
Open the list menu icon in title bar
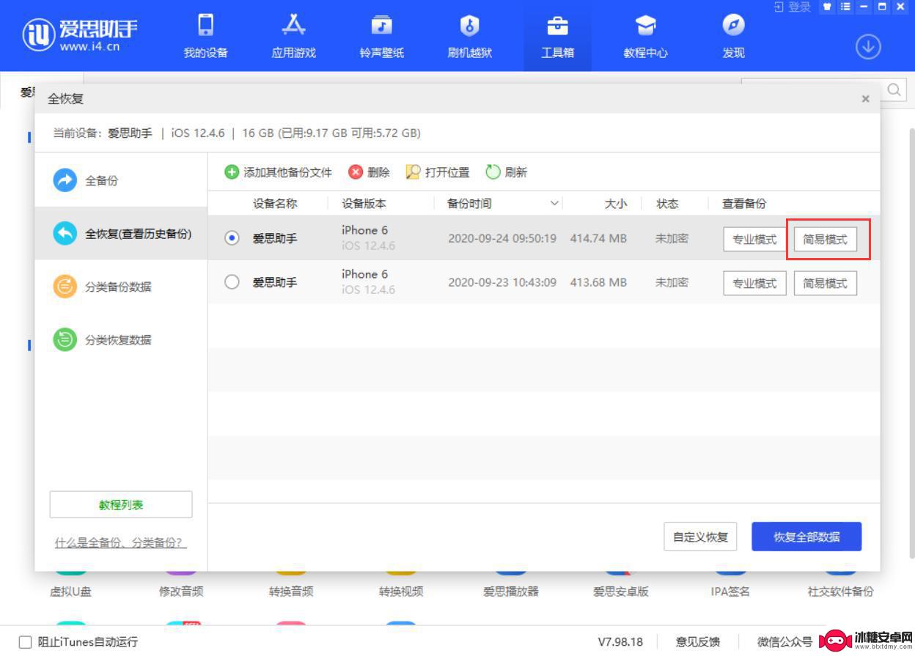tap(845, 7)
